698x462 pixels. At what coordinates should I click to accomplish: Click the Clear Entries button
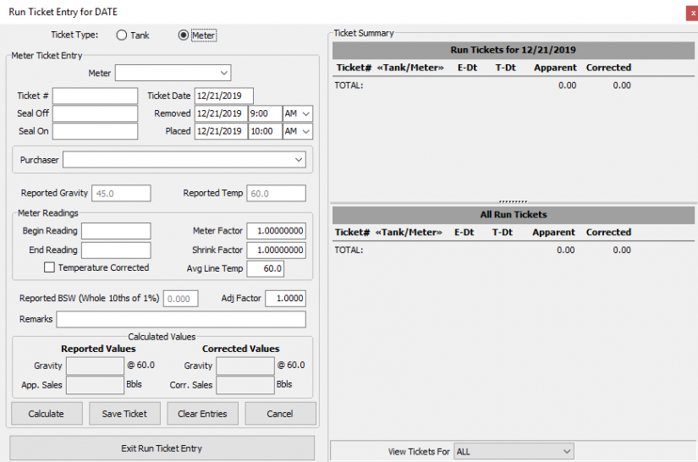(x=202, y=414)
